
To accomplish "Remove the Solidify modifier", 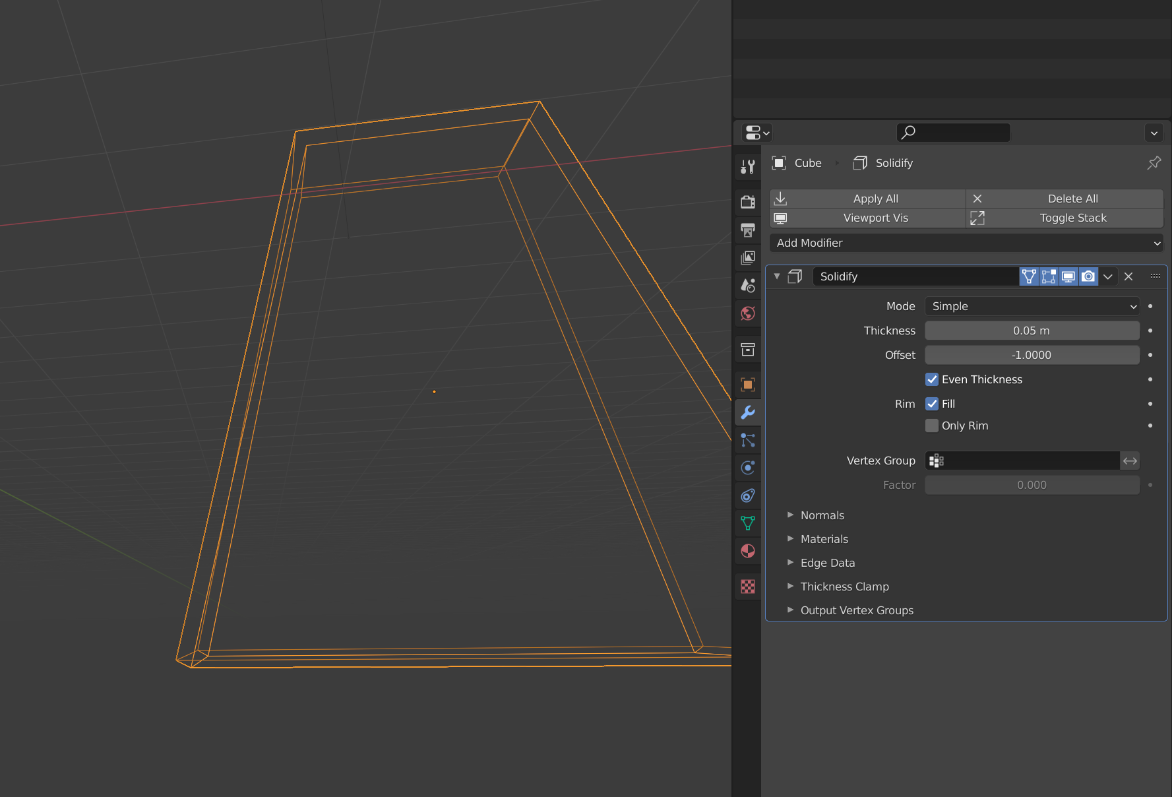I will tap(1128, 276).
